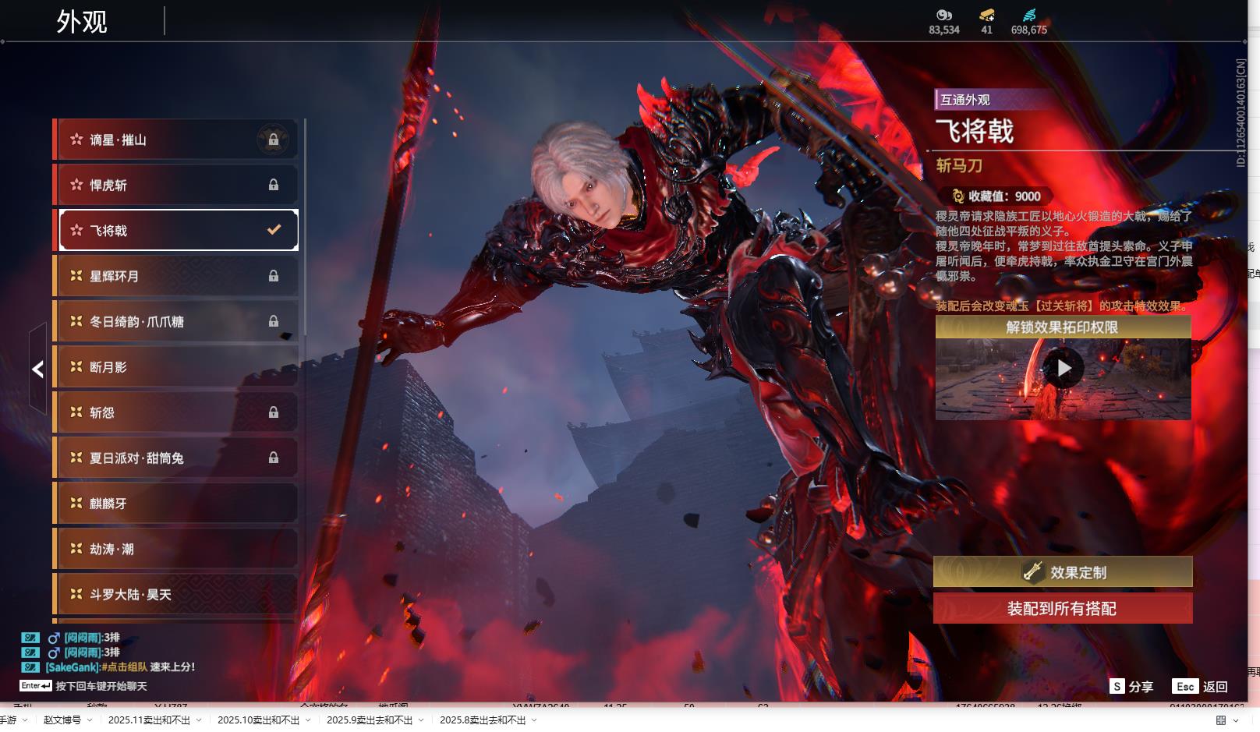Play the weapon effect preview video
1260x732 pixels.
tap(1064, 368)
